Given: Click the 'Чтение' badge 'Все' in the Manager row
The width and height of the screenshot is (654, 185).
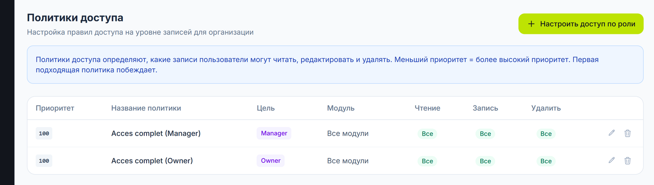Looking at the screenshot, I should 427,134.
